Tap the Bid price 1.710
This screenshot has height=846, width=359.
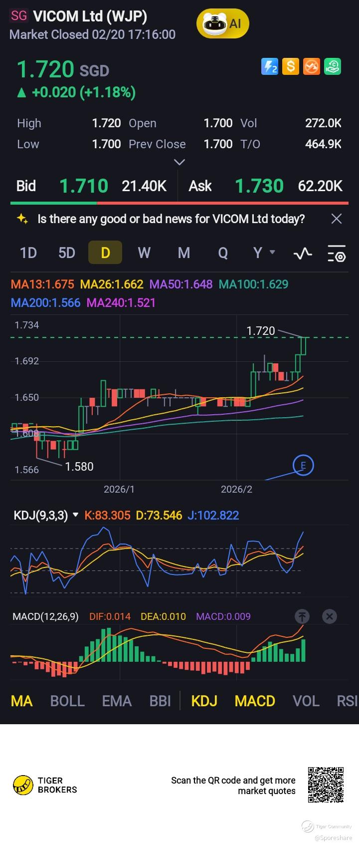tap(84, 186)
